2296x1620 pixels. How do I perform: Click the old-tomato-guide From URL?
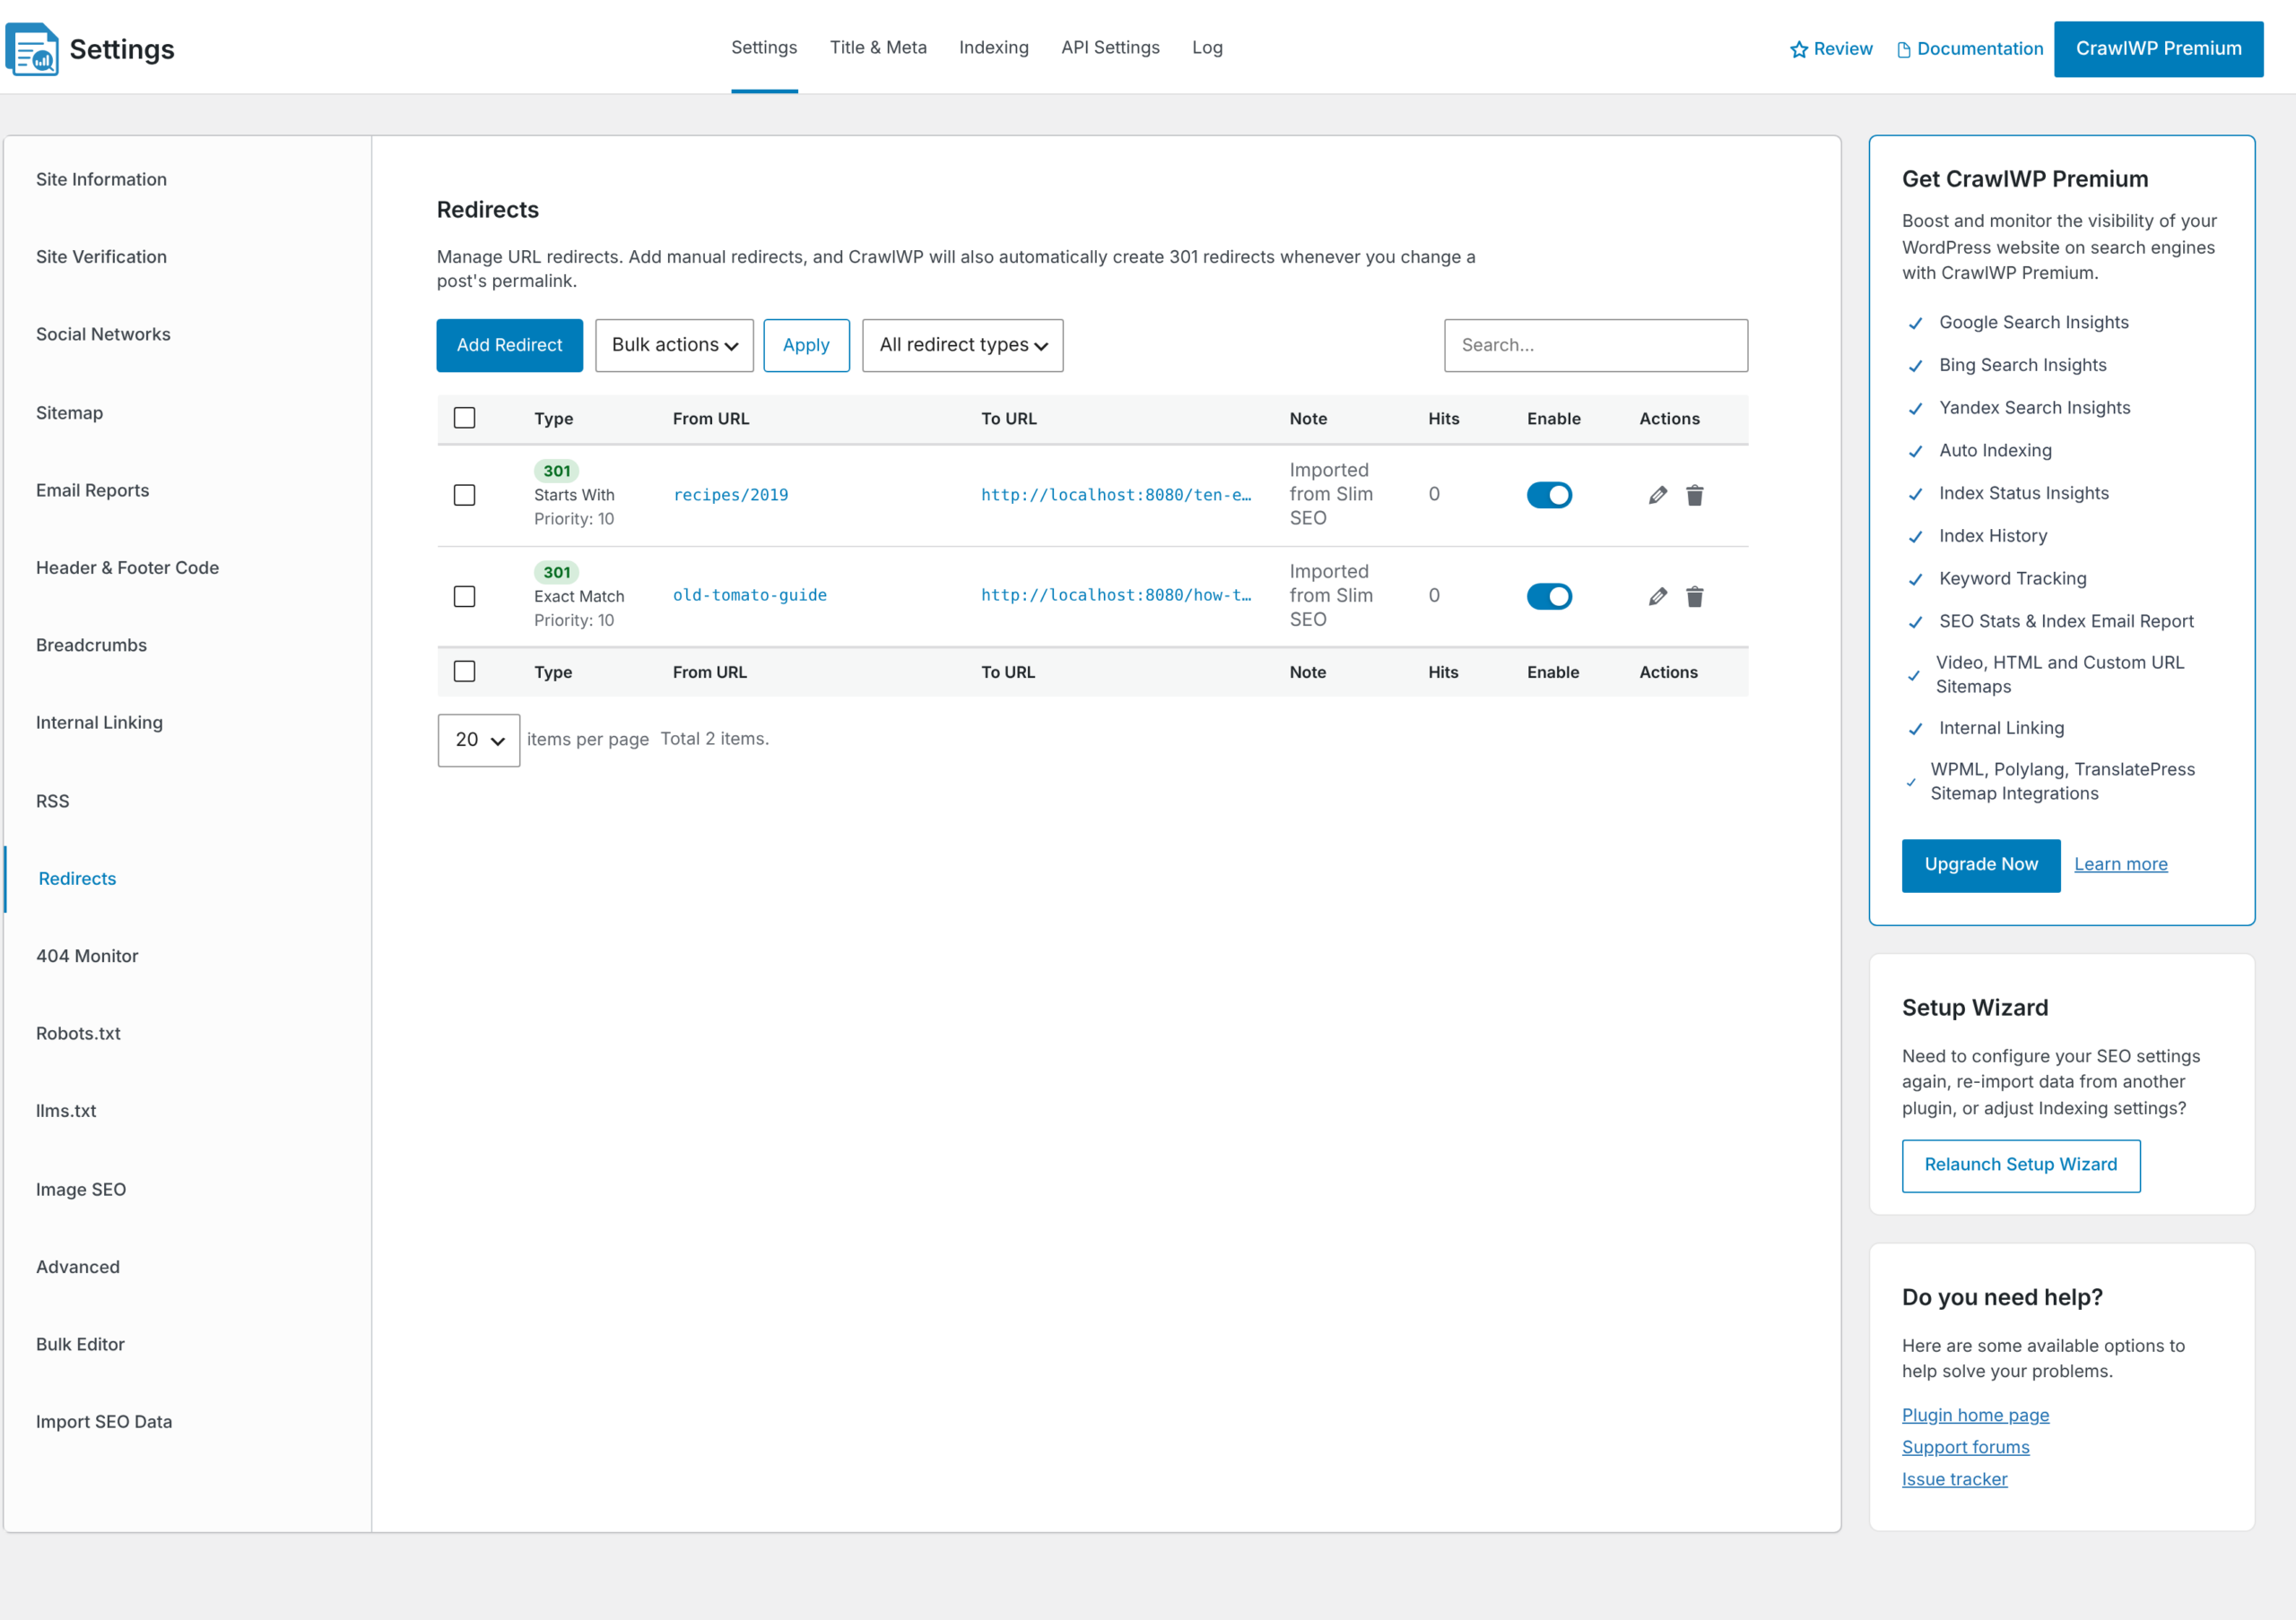click(749, 594)
